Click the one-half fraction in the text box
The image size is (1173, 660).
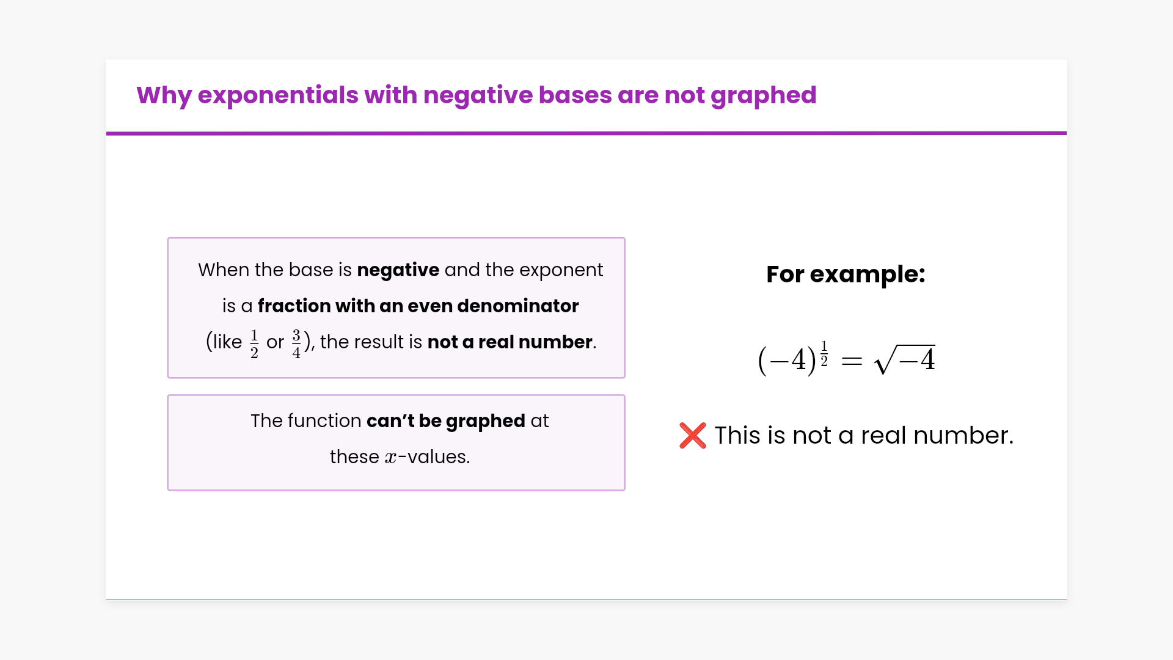click(x=254, y=343)
